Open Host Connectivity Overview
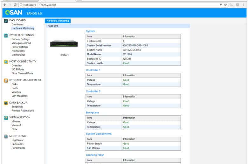This screenshot has width=248, height=164. click(17, 65)
